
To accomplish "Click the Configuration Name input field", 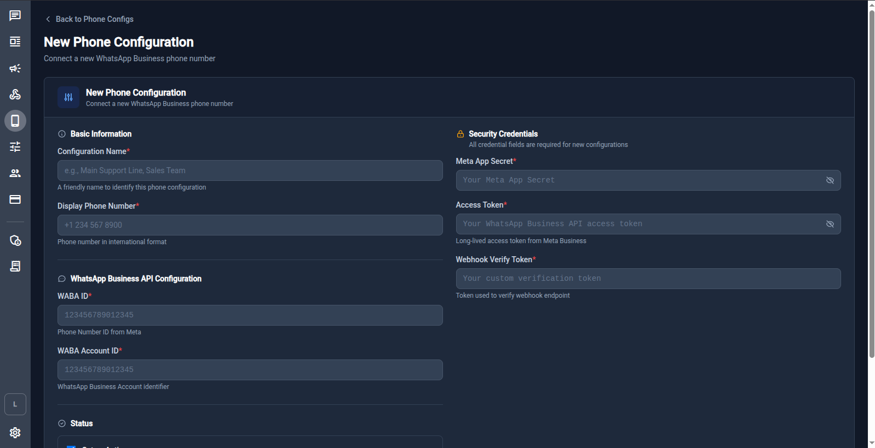I will click(250, 170).
